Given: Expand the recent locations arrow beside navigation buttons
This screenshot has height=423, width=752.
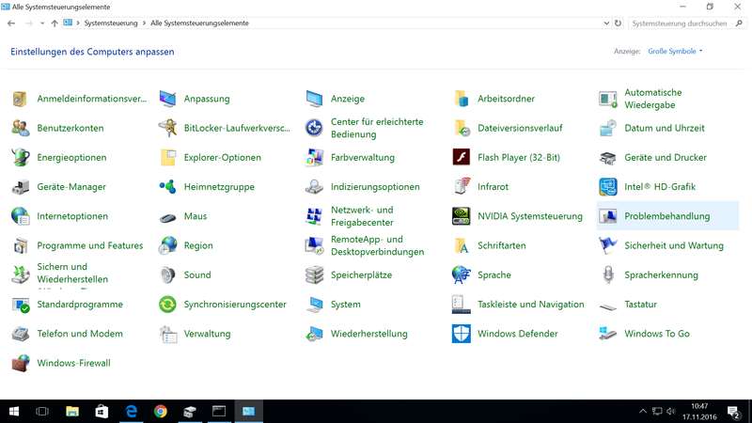Looking at the screenshot, I should [41, 23].
